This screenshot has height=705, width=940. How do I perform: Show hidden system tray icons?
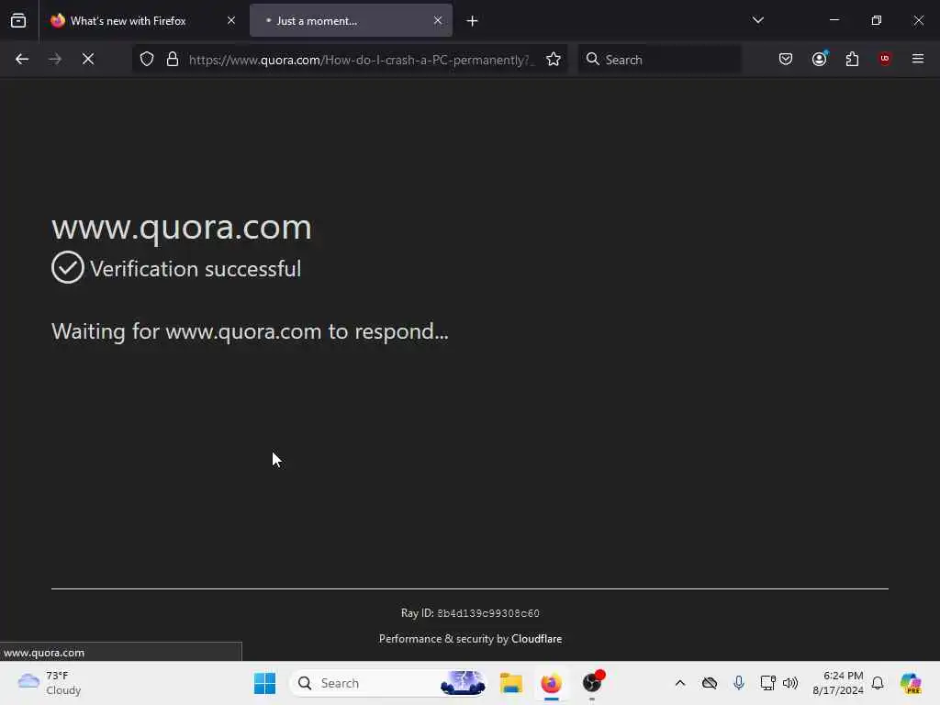click(x=680, y=683)
